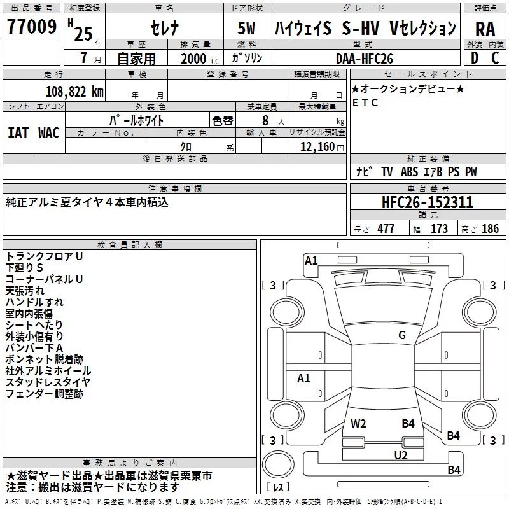Click the door type value 5W

point(247,28)
